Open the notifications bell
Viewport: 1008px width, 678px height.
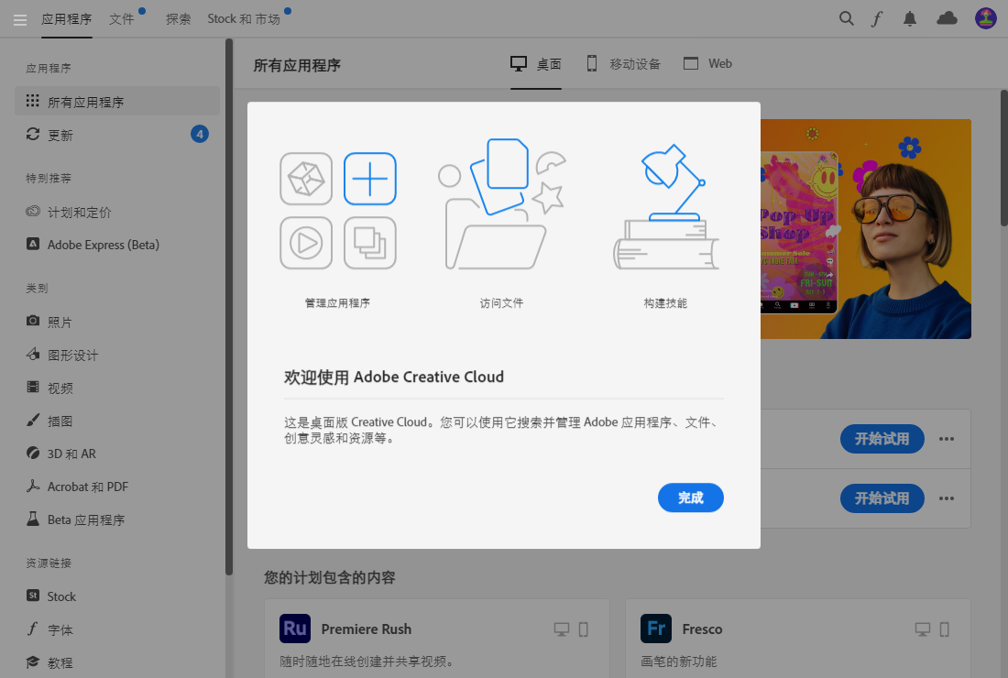pyautogui.click(x=910, y=18)
